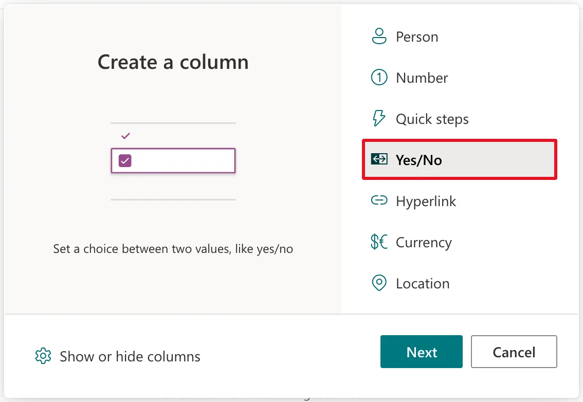Pick the Location option label

click(423, 283)
